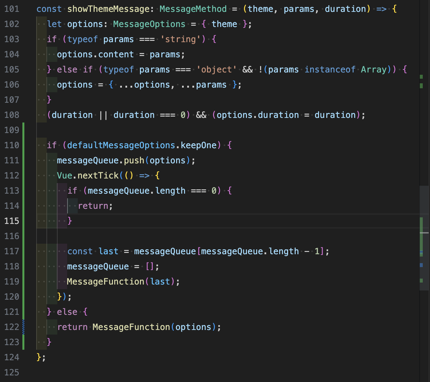Click the keepOne property on line 110
The height and width of the screenshot is (382, 430).
click(198, 145)
